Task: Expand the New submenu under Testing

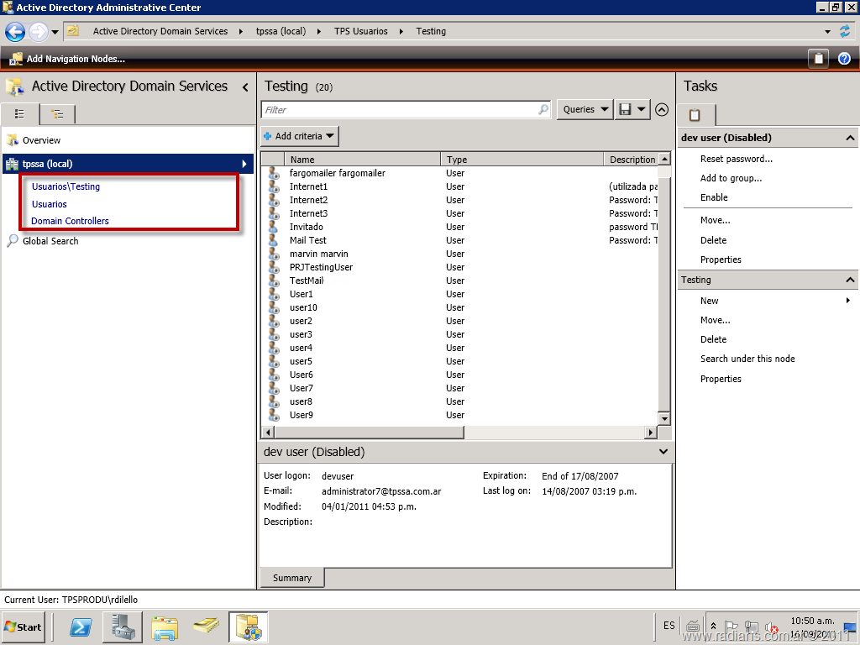Action: (x=710, y=301)
